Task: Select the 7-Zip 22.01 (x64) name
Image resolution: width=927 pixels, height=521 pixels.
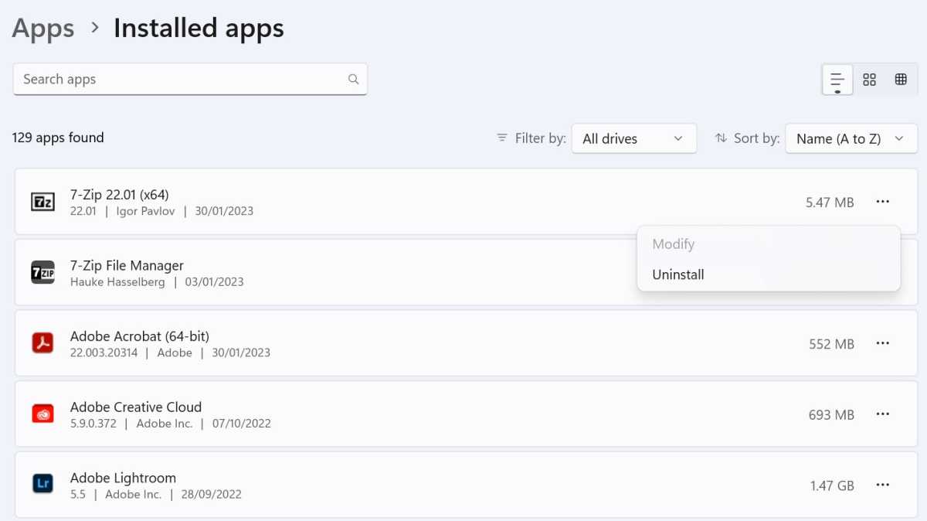Action: pyautogui.click(x=119, y=194)
